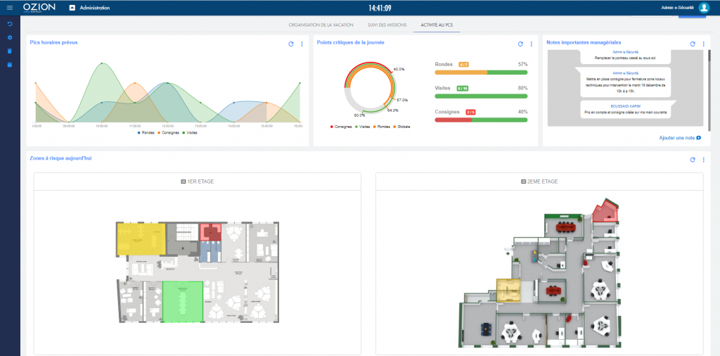Refresh Zones à risque aujourd'hui panel
Screen dimensions: 720x356
point(693,160)
